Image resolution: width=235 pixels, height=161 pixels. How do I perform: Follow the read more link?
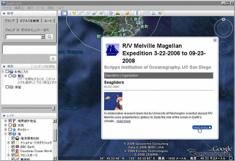(x=123, y=121)
